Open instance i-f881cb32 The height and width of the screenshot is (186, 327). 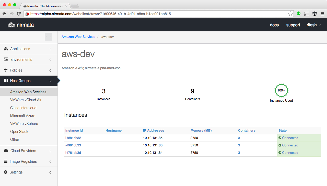[x=73, y=138]
